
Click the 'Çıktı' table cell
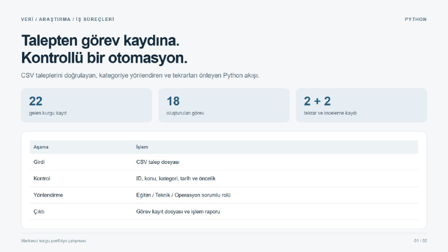[x=39, y=212]
